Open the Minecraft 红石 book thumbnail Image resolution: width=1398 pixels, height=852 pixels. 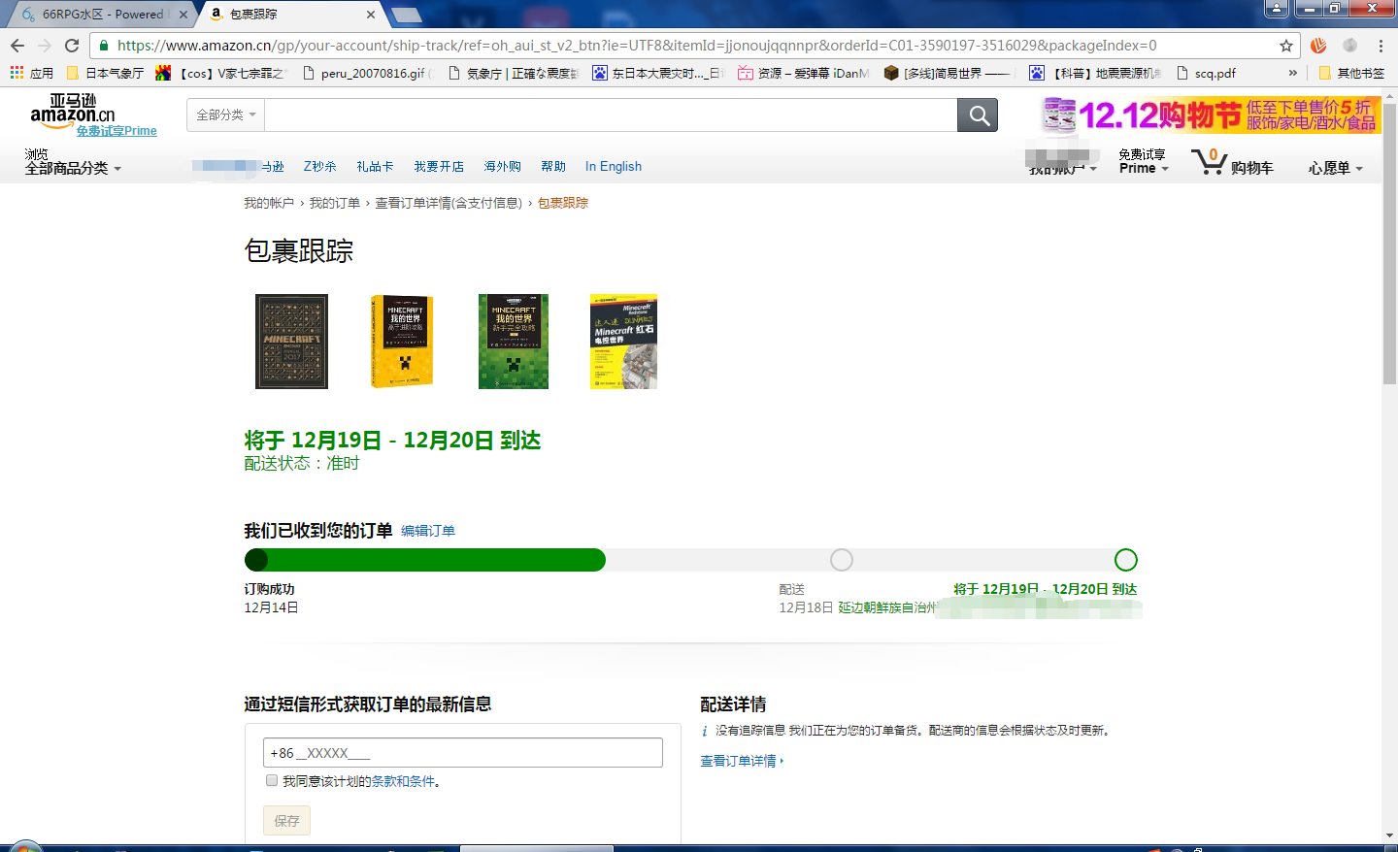tap(623, 342)
